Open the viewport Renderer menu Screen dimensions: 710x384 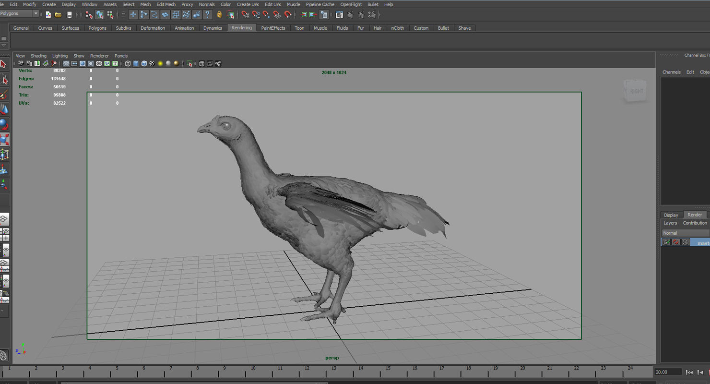coord(99,56)
